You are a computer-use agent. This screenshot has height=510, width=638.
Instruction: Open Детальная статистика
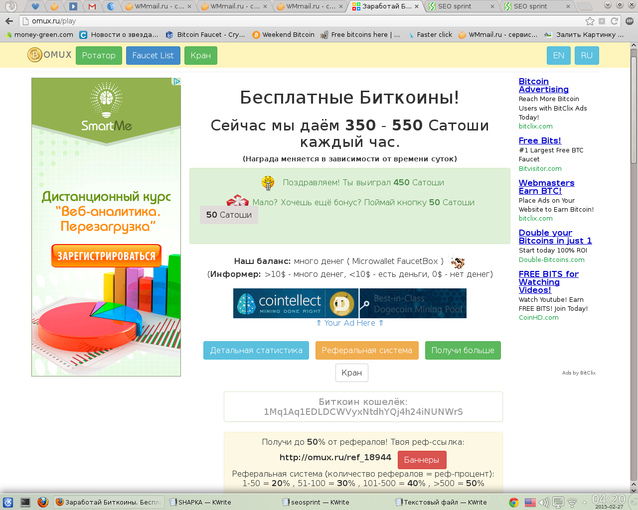(x=256, y=350)
